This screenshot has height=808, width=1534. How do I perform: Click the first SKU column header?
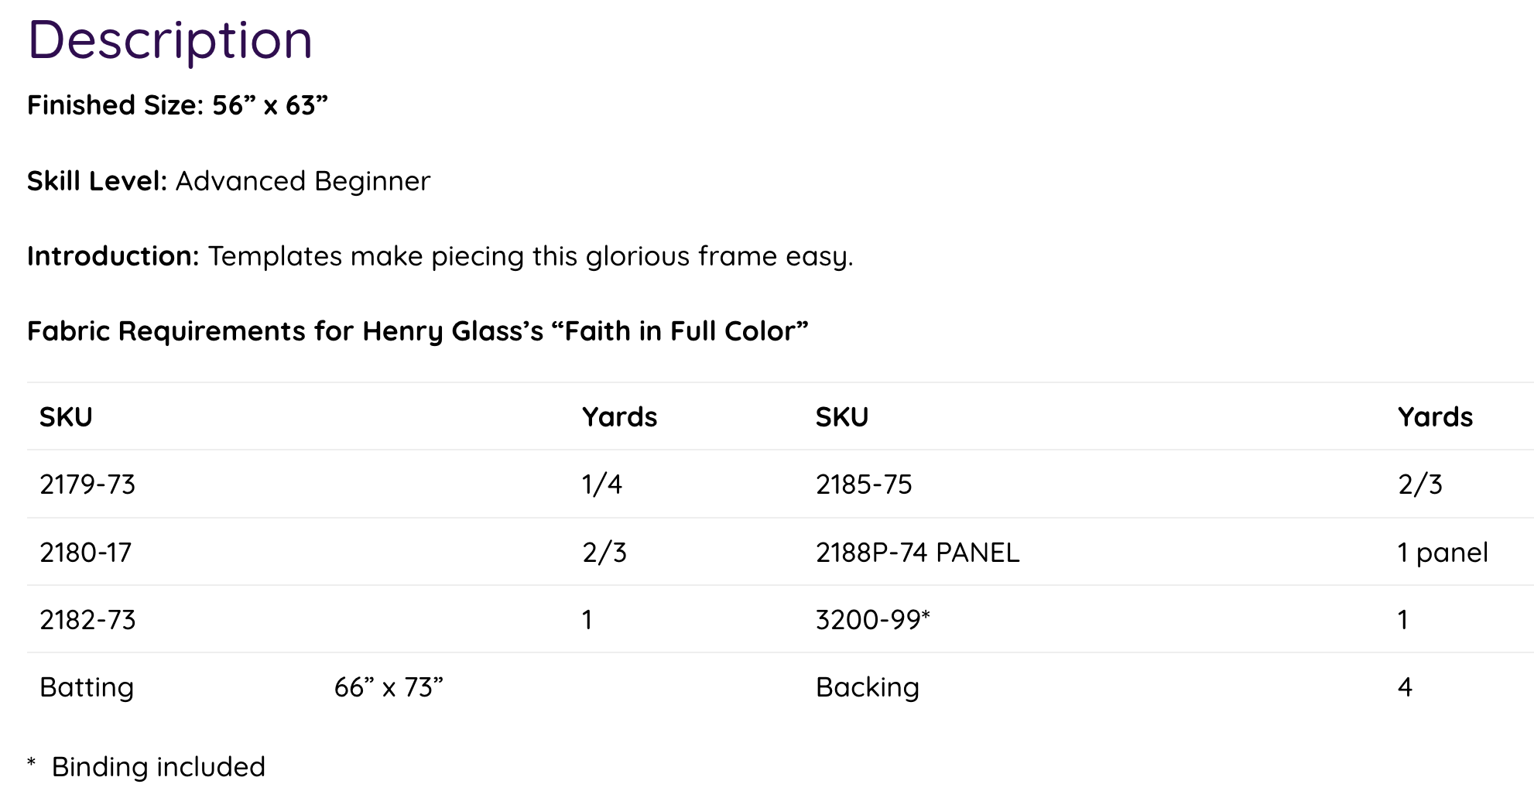(x=66, y=417)
